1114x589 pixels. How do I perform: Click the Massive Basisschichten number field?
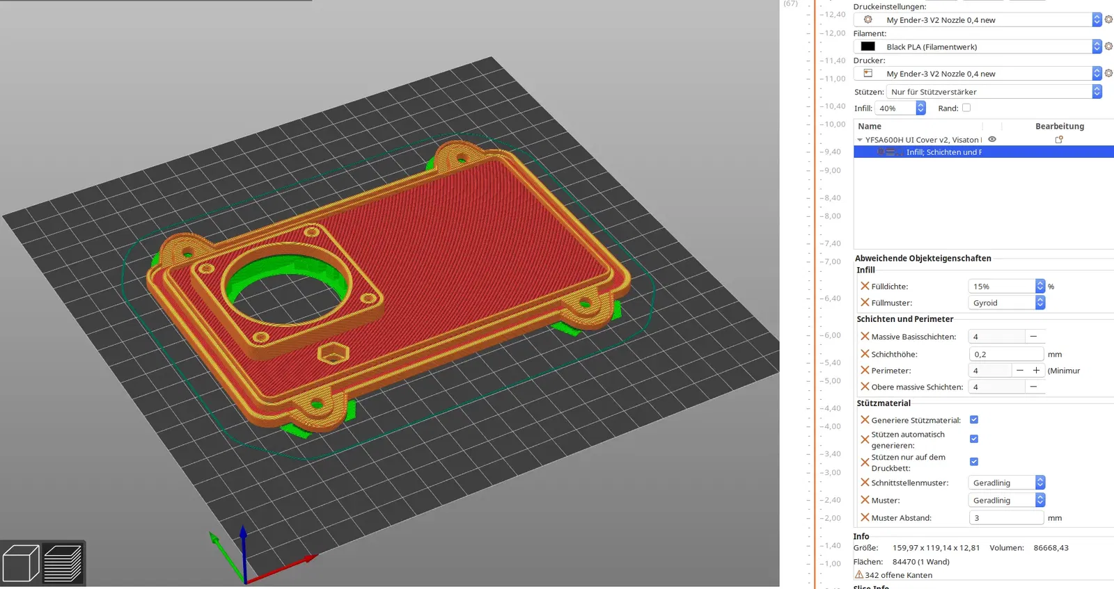click(x=997, y=337)
